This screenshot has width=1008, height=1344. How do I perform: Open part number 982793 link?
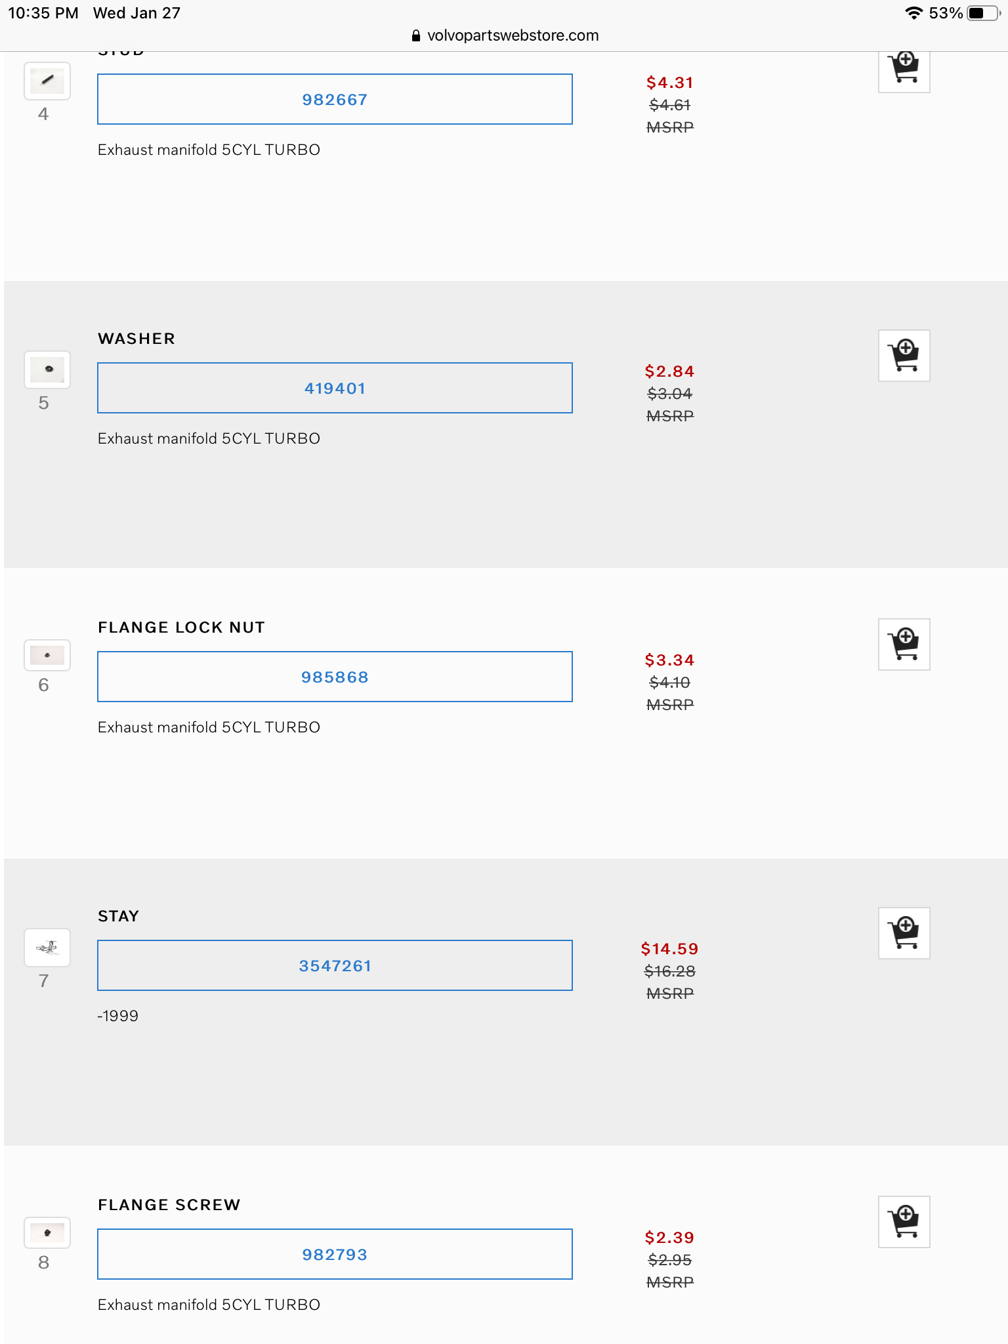coord(335,1255)
